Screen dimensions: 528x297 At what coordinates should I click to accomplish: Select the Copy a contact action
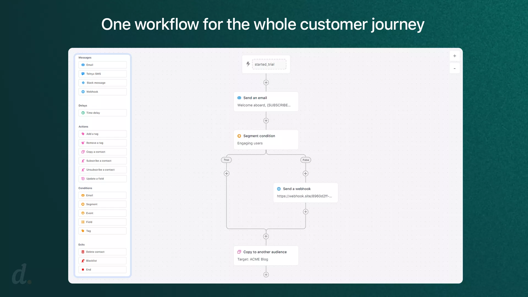[x=102, y=152]
